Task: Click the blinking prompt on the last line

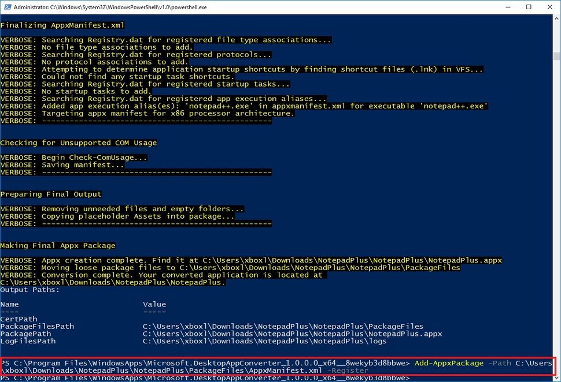Action: pyautogui.click(x=414, y=378)
